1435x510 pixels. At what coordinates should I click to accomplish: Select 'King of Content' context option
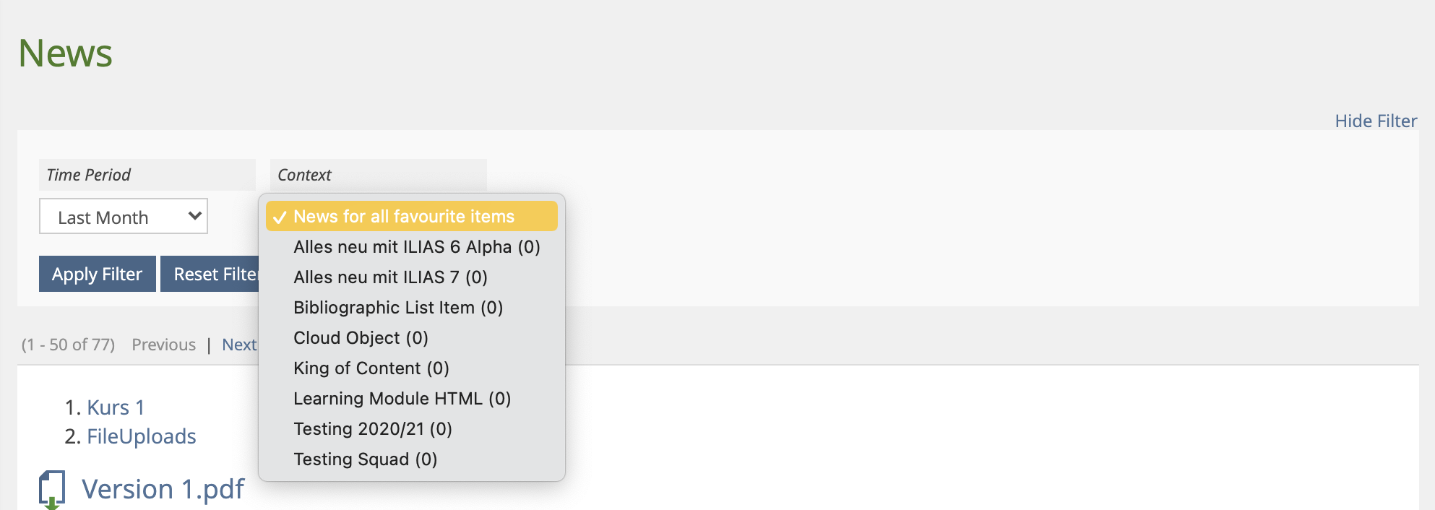[371, 368]
